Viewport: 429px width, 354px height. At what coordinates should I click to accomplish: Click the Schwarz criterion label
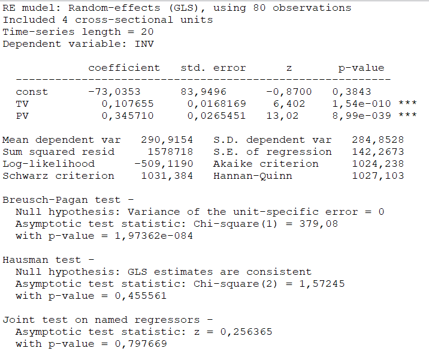58,176
